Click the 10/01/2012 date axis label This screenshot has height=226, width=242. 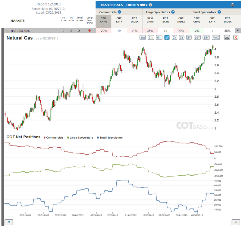(x=112, y=215)
